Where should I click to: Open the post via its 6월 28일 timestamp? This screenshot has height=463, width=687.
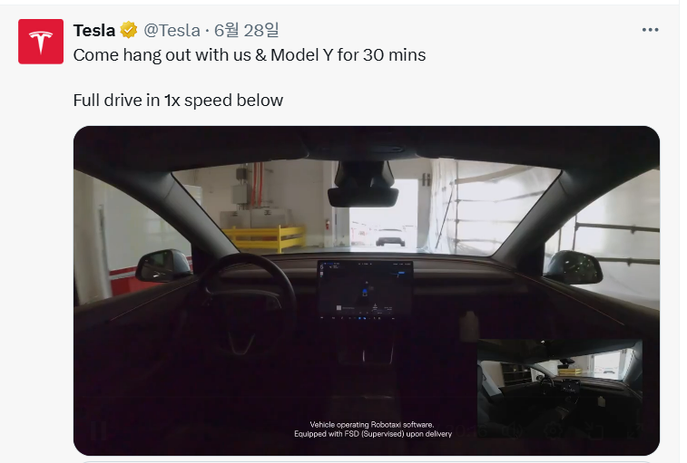(247, 30)
